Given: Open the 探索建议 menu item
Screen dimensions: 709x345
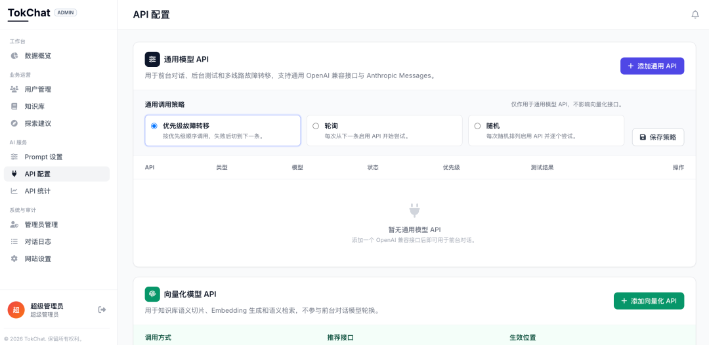Looking at the screenshot, I should pos(56,123).
